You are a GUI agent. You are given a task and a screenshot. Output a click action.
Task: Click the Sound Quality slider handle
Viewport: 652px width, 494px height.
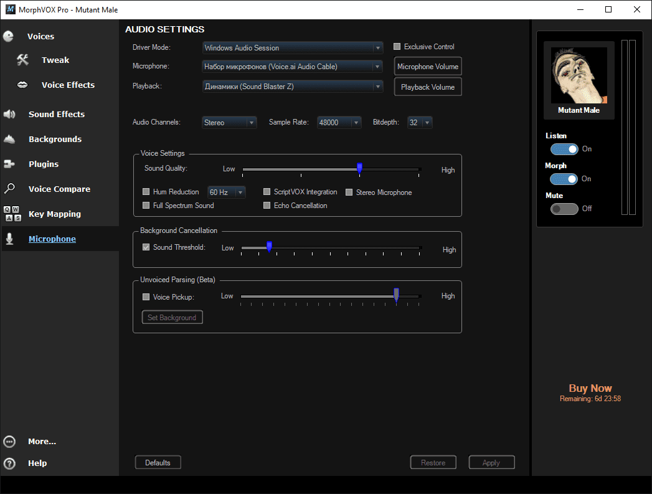click(x=360, y=168)
